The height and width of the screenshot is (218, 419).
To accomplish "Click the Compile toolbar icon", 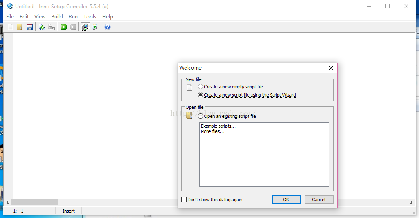I will (x=42, y=27).
